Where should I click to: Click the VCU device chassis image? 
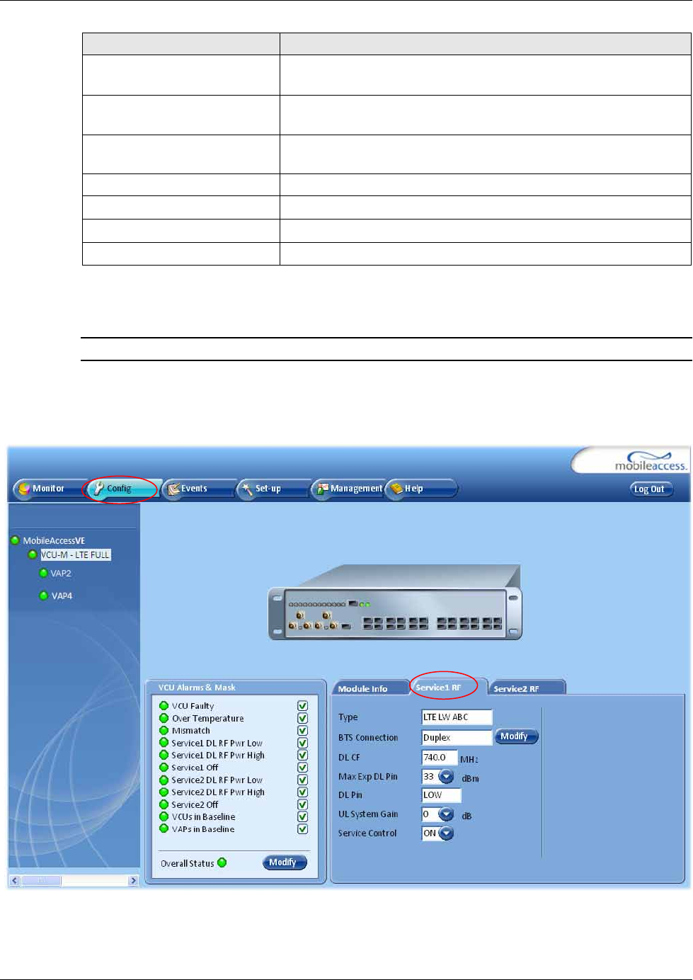[395, 603]
